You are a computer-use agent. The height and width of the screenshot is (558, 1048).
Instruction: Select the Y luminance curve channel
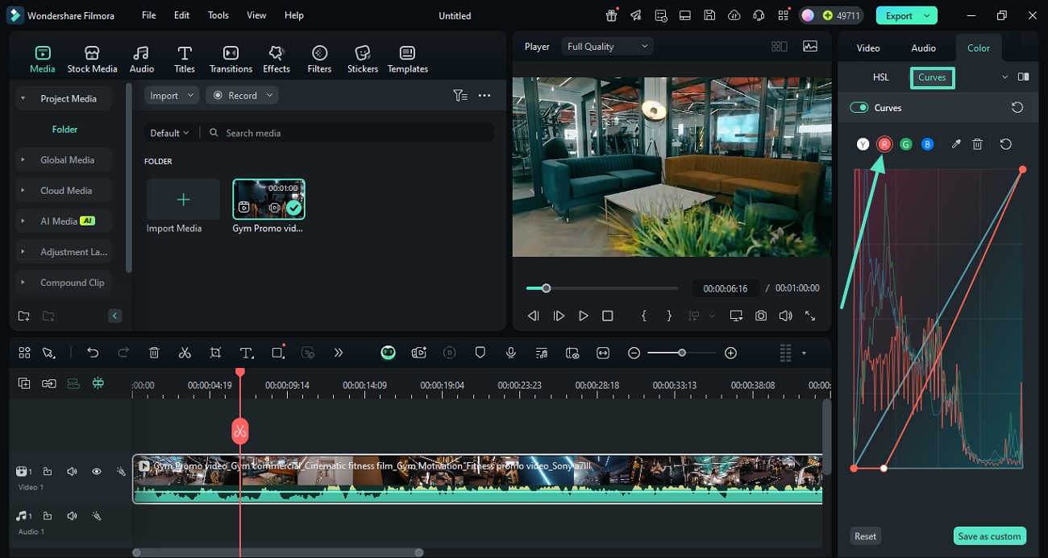pos(863,144)
